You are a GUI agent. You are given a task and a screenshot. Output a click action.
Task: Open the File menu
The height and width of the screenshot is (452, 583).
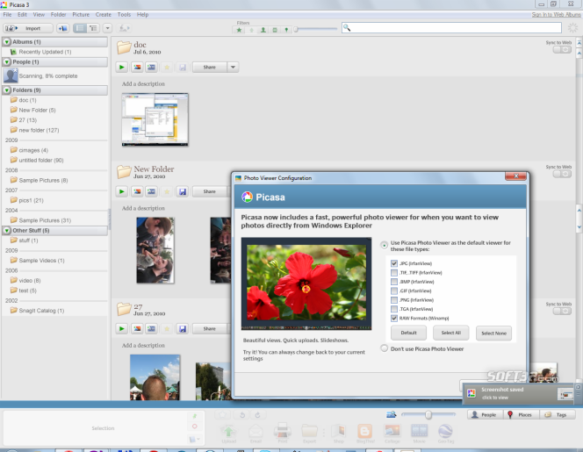(x=7, y=15)
